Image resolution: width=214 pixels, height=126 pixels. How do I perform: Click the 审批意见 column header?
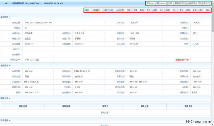188,106
